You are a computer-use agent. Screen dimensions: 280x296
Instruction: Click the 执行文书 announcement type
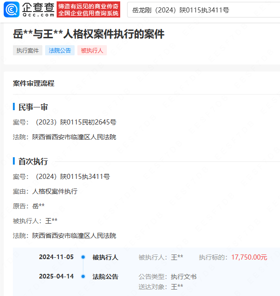coord(184,277)
